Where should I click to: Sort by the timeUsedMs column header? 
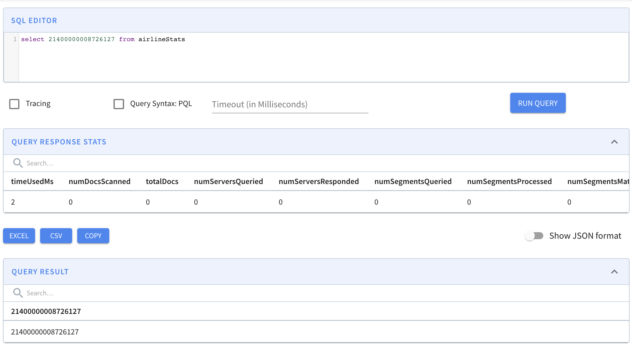[32, 181]
